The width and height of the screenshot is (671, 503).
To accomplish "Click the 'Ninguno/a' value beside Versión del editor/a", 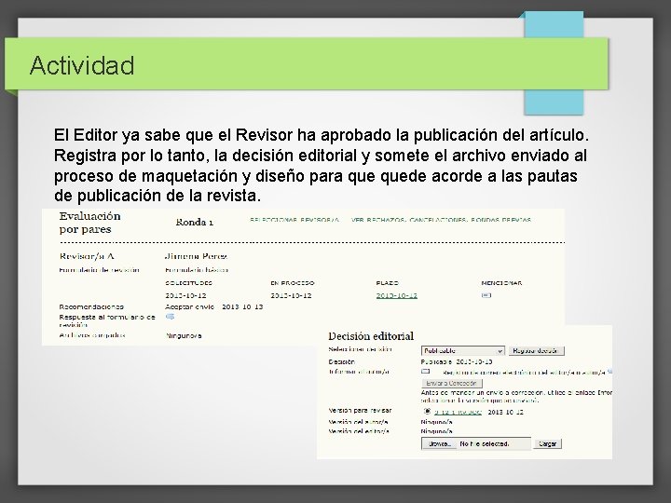I will click(x=437, y=431).
